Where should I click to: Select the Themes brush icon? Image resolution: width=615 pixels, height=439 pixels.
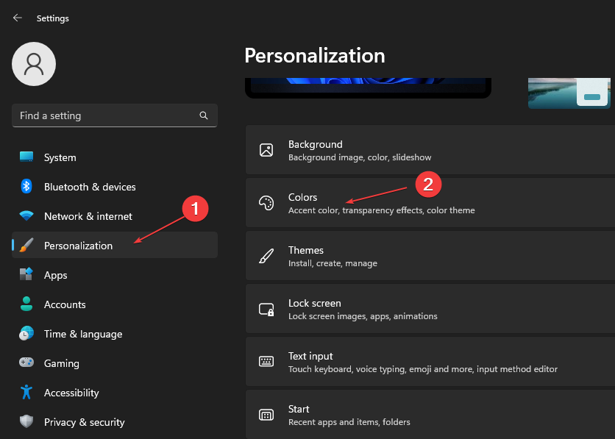click(266, 256)
